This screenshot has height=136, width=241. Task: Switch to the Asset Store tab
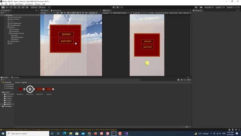56,11
